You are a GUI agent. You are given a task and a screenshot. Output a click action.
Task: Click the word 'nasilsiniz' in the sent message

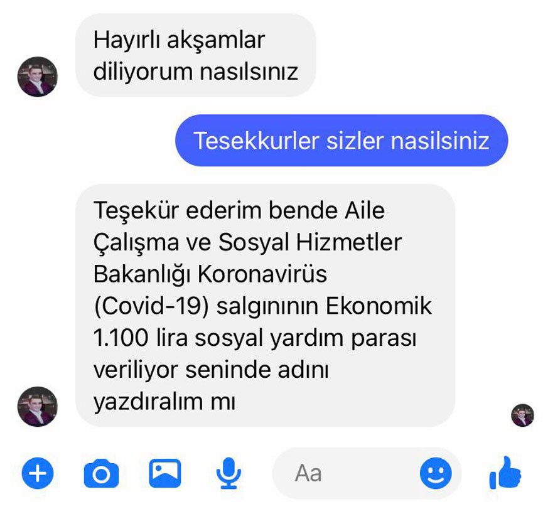point(440,141)
